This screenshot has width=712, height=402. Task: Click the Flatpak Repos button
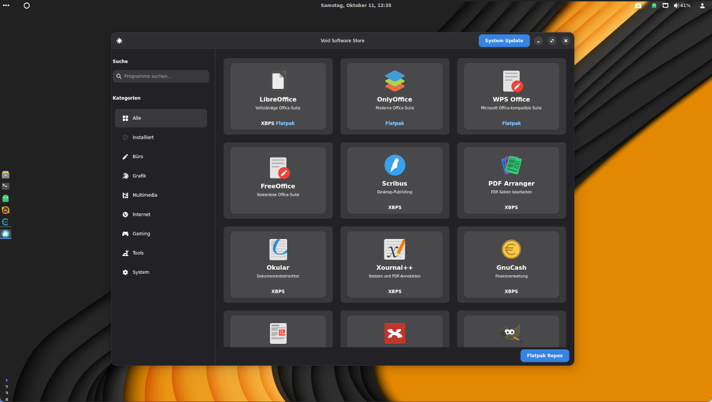pos(544,356)
